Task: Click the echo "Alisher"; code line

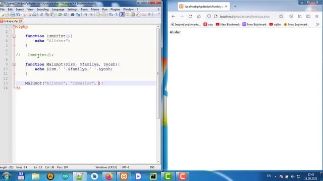Action: [52, 41]
